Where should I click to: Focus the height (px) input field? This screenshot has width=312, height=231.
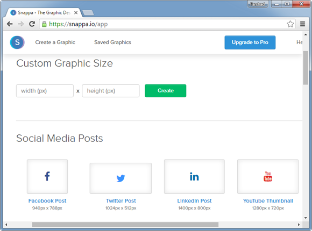111,91
